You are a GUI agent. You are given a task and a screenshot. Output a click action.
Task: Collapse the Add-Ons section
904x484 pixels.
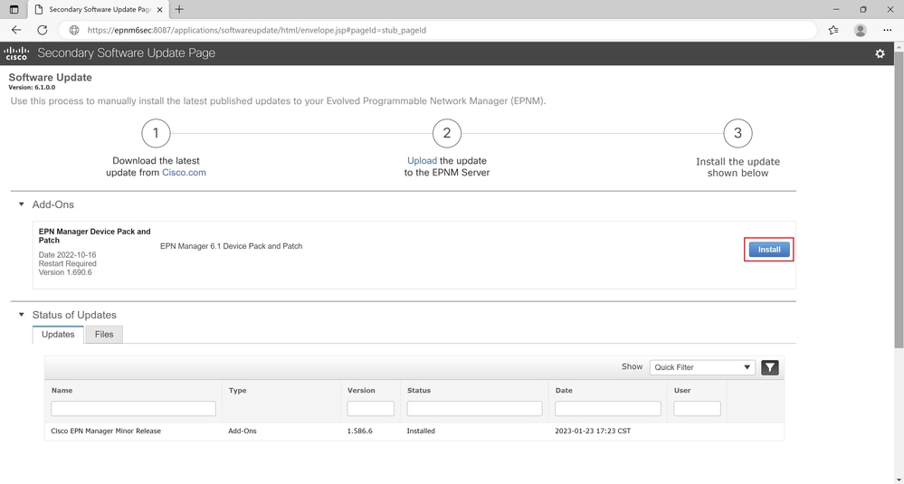pos(22,204)
